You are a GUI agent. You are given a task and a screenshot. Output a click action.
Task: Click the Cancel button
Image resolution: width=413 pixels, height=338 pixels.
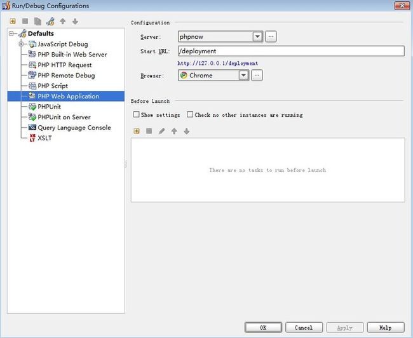click(304, 327)
